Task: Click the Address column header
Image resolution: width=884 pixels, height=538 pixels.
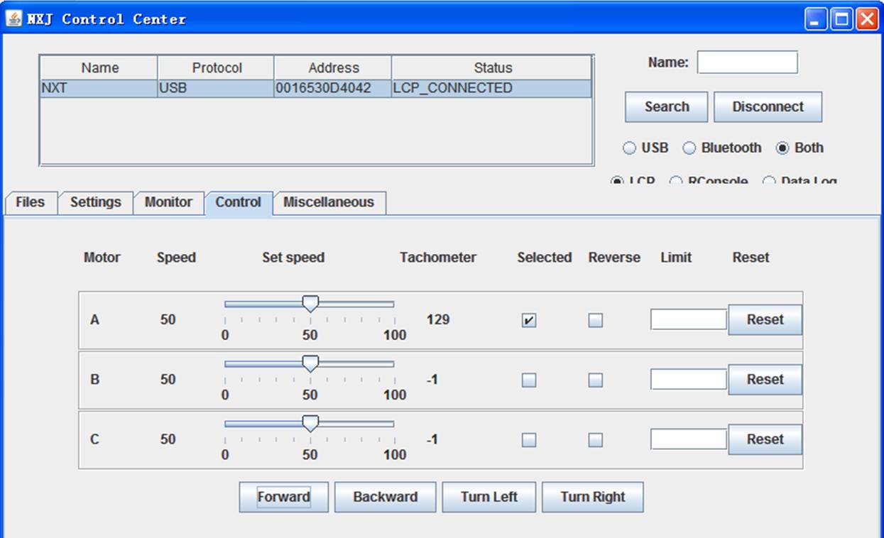Action: click(333, 68)
